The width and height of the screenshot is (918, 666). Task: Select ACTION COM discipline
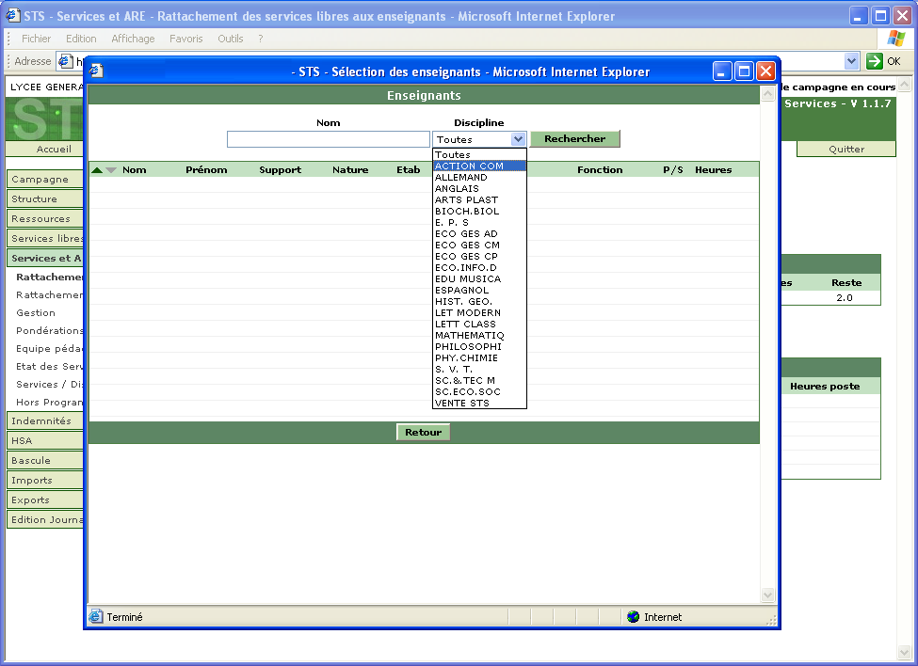479,166
